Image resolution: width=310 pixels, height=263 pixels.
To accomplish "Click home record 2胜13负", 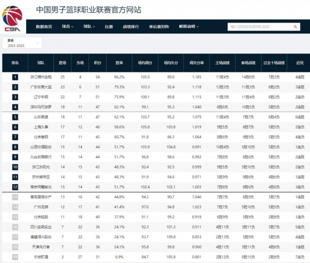I will coord(222,237).
